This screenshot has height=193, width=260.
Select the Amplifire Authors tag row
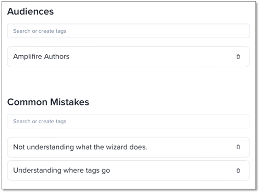[128, 57]
